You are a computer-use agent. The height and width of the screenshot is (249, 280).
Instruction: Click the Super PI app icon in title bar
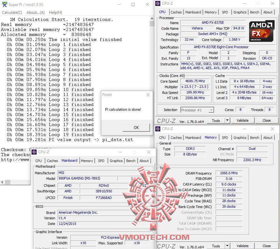click(x=4, y=4)
